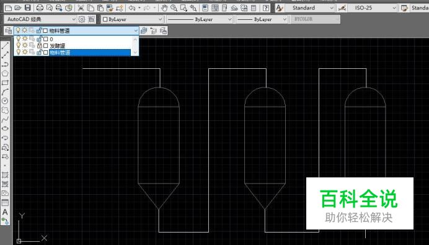Select the Circle draw tool

tap(5, 101)
